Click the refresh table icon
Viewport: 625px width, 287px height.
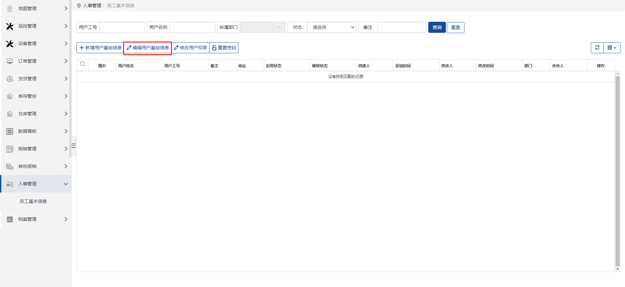click(x=597, y=48)
